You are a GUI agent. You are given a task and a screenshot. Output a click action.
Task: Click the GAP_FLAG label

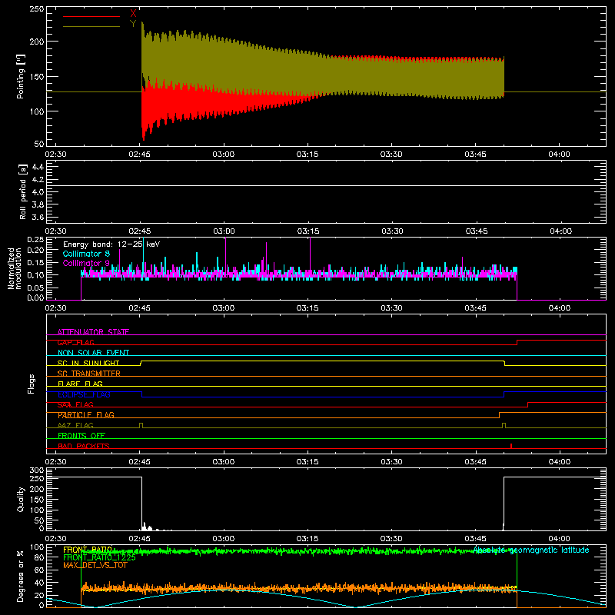click(75, 342)
